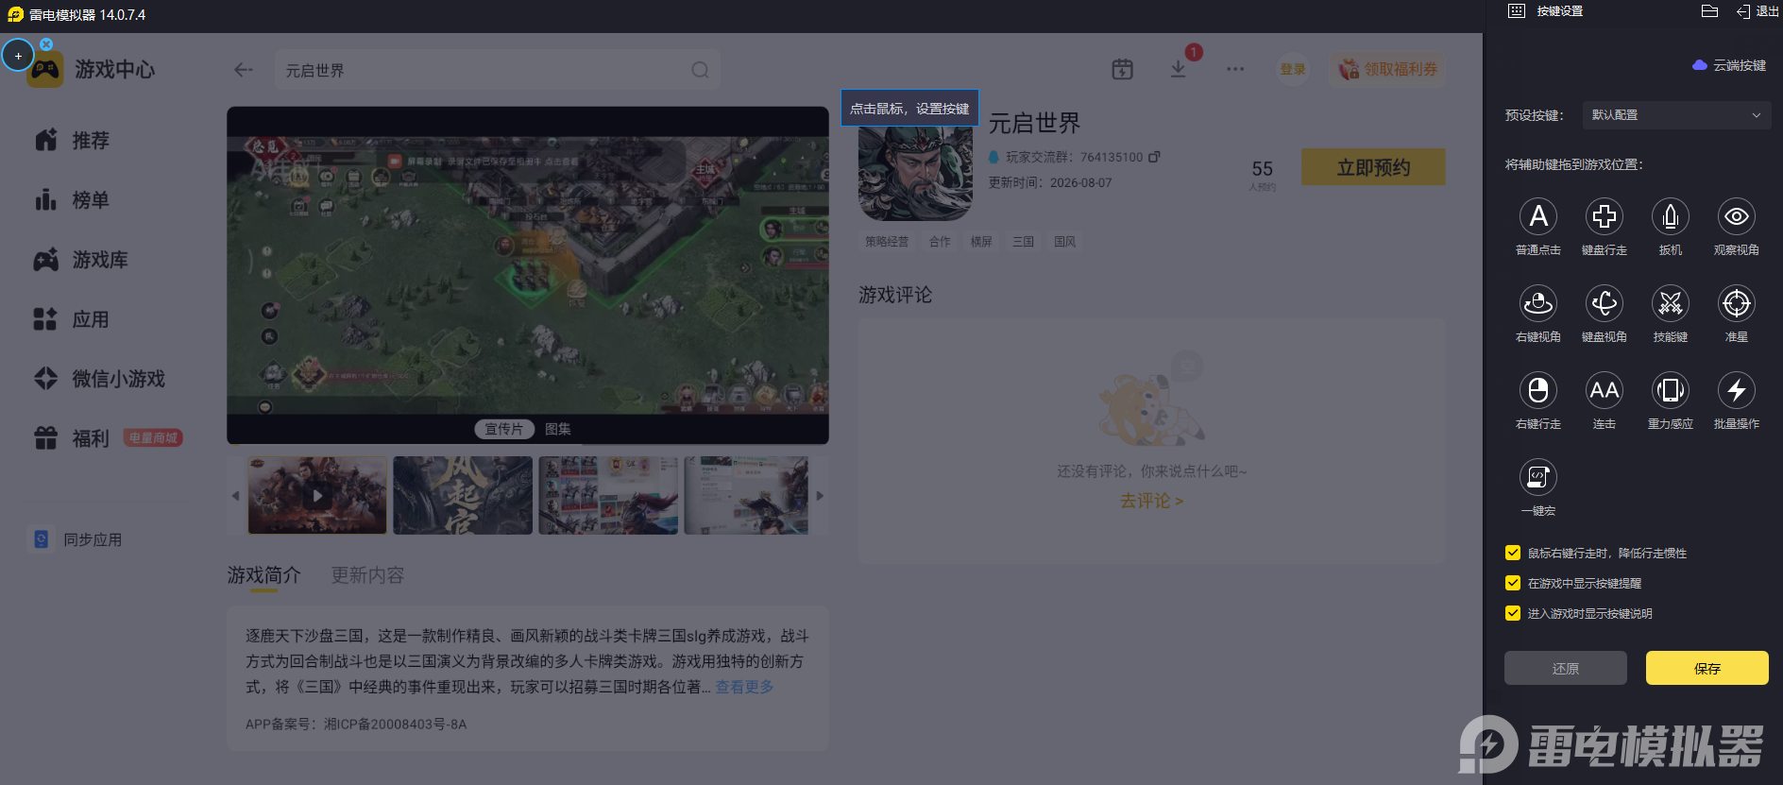Viewport: 1783px width, 785px height.
Task: Select the 横屏 tag
Action: click(981, 242)
